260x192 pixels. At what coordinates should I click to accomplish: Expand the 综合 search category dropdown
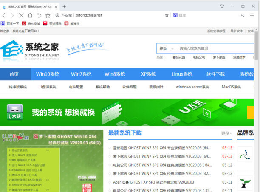167,48
